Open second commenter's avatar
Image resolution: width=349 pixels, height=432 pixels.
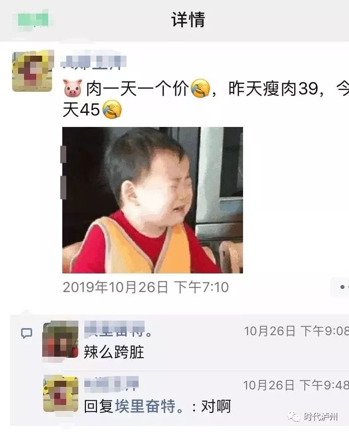coord(61,394)
